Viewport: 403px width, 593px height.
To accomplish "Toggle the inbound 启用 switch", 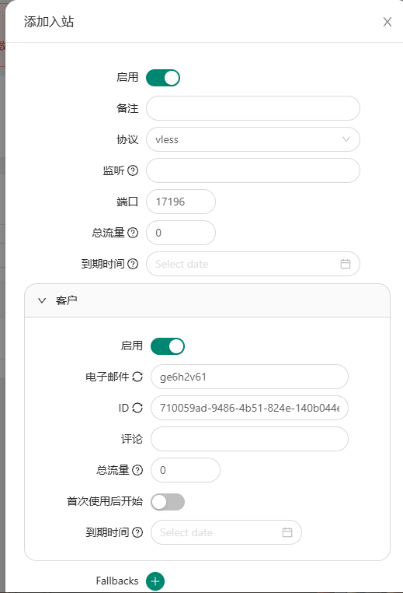I will [x=163, y=78].
